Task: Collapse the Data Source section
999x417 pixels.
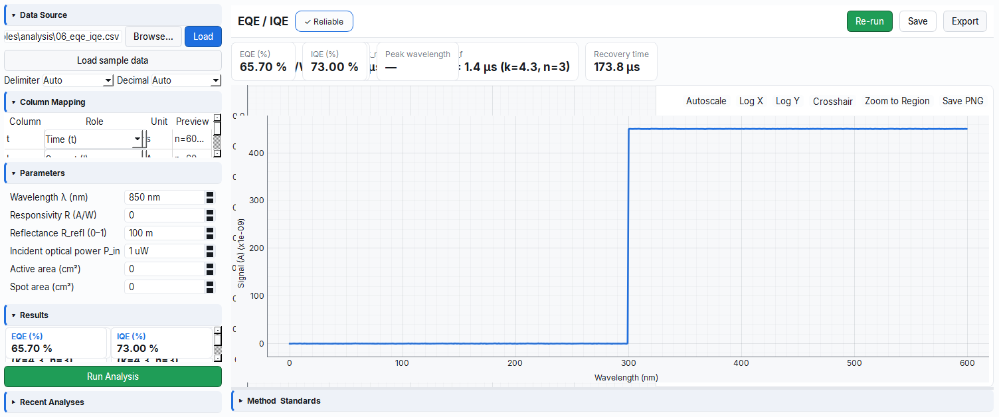Action: tap(112, 15)
